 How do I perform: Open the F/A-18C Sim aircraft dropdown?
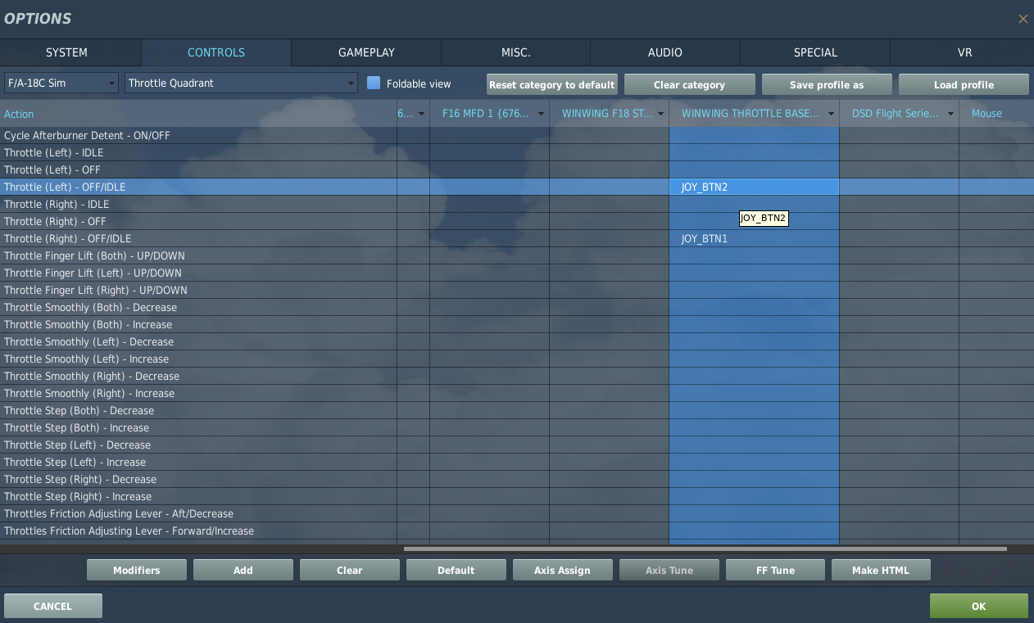coord(61,83)
